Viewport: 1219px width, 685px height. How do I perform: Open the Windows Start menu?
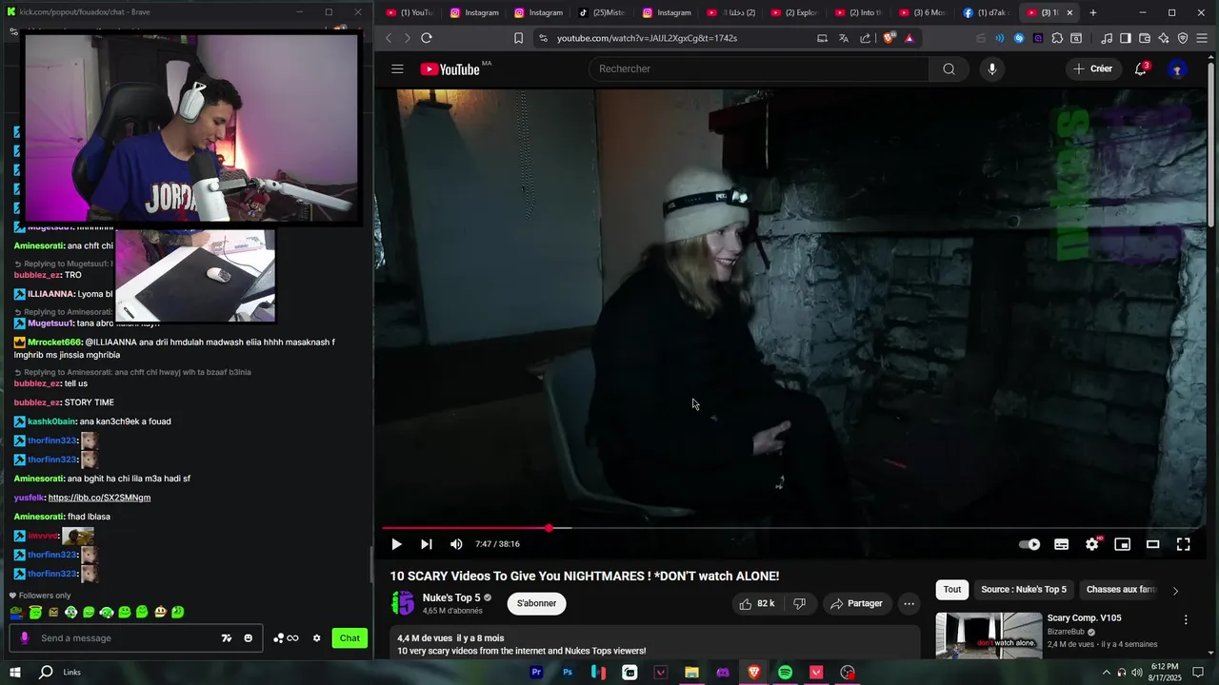click(15, 673)
